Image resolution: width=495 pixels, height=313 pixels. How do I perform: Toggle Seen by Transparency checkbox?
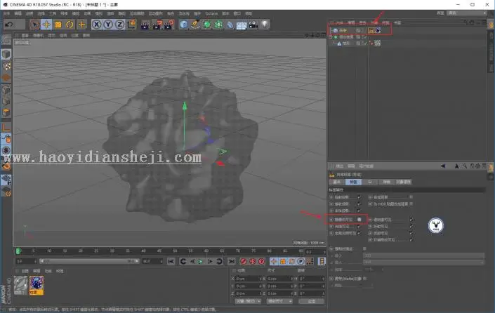click(x=411, y=219)
